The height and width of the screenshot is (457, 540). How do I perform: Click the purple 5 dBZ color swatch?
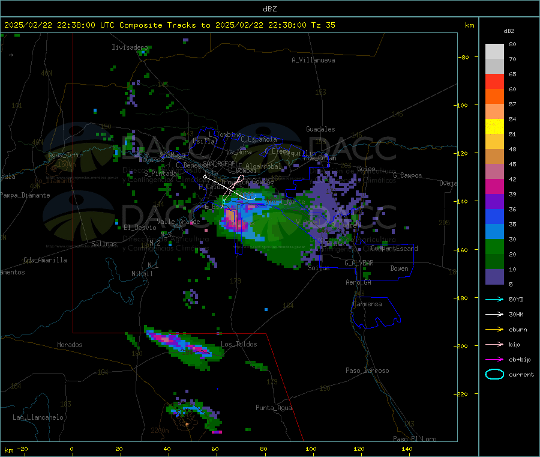(494, 277)
